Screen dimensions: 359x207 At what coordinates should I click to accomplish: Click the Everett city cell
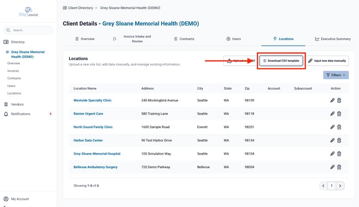point(202,127)
